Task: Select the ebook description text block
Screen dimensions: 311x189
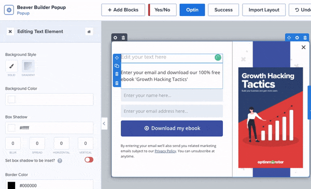Action: (172, 76)
